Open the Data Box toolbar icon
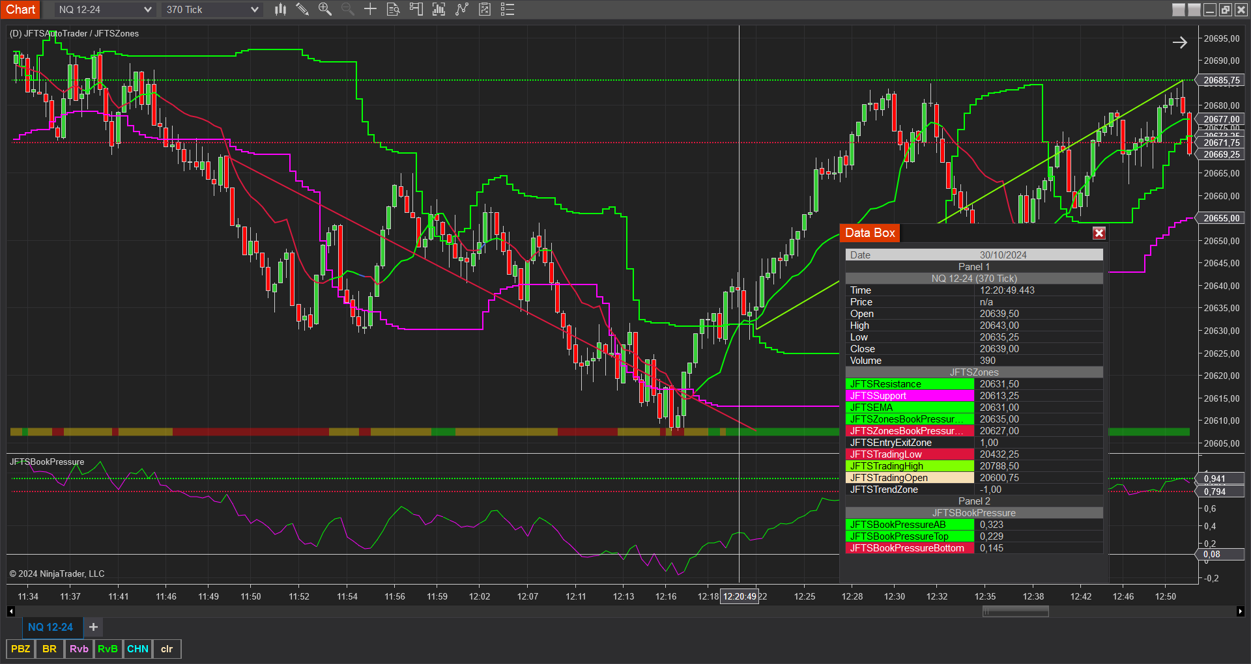The height and width of the screenshot is (664, 1251). tap(393, 9)
